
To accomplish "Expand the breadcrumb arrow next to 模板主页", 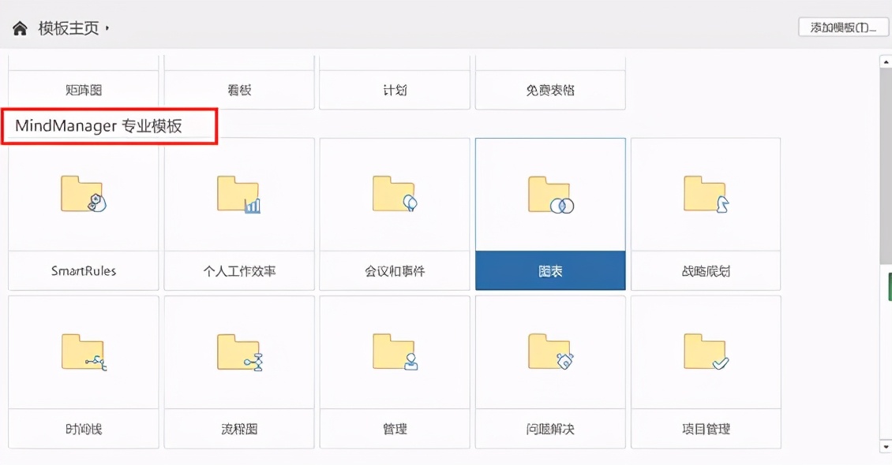I will (107, 27).
